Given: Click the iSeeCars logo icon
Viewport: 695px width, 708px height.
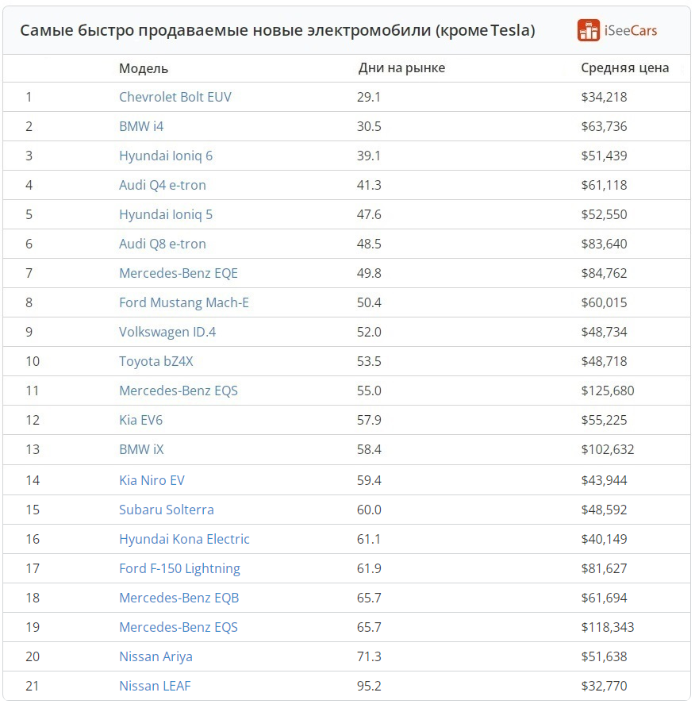Looking at the screenshot, I should pos(589,30).
